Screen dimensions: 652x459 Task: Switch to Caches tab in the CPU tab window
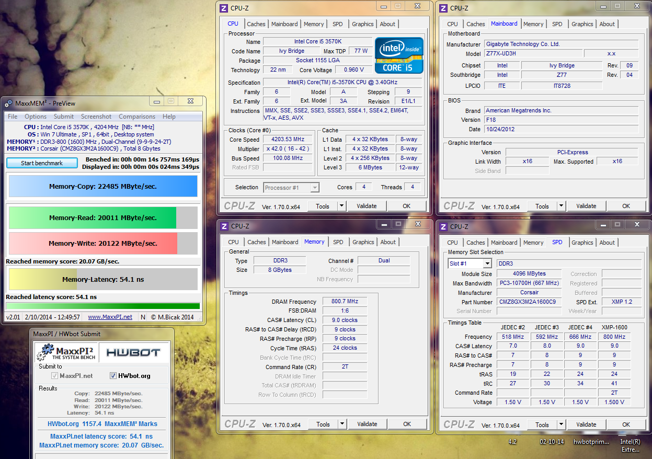point(256,24)
